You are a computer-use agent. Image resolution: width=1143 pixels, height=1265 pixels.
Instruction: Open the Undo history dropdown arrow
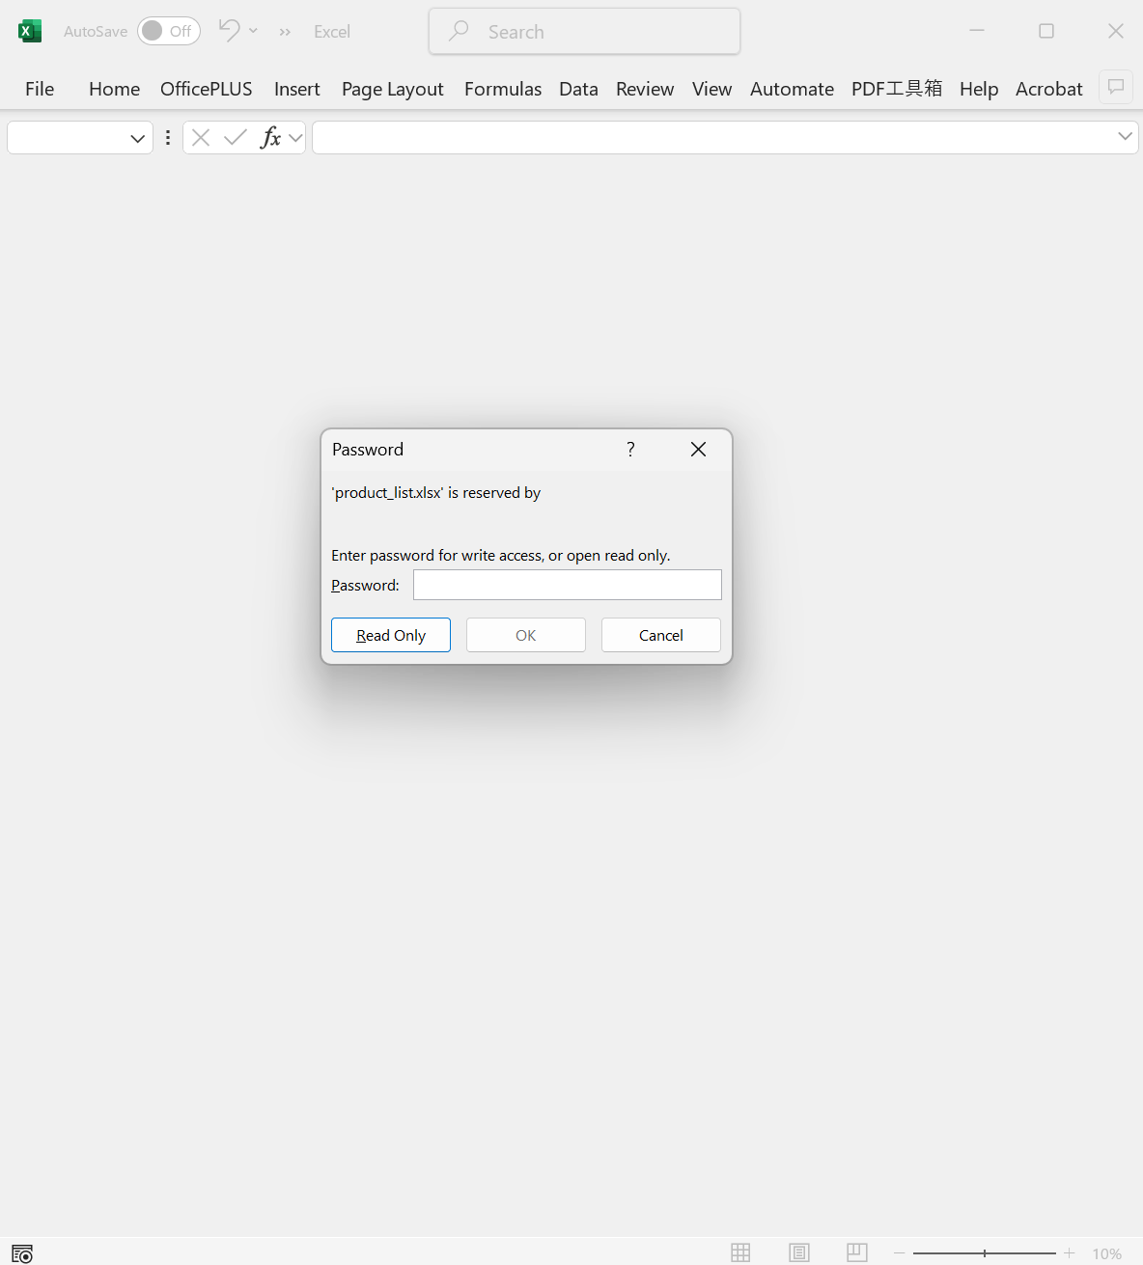[254, 31]
